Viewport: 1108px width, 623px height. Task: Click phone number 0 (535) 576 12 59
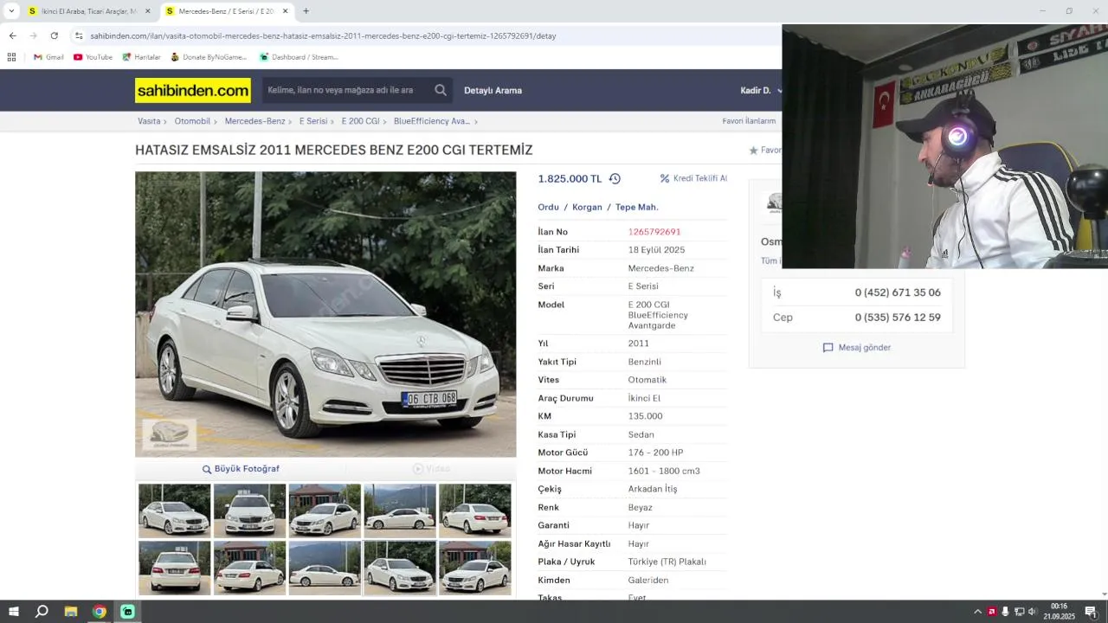[x=898, y=318]
